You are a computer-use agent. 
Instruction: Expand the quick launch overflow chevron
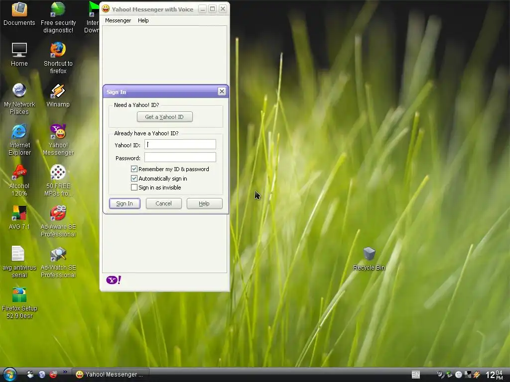point(65,372)
